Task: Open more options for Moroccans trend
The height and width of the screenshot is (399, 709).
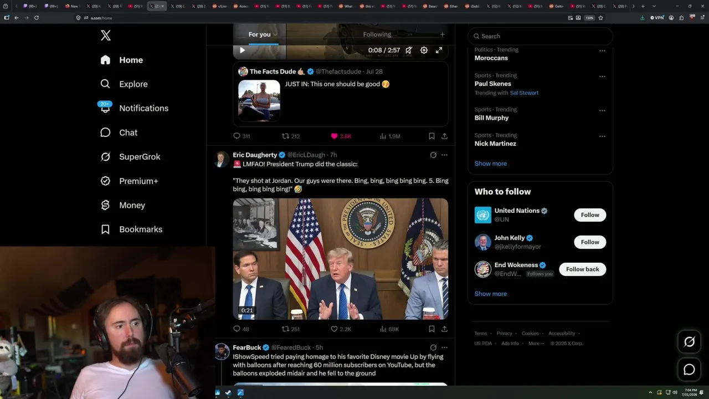Action: (602, 51)
